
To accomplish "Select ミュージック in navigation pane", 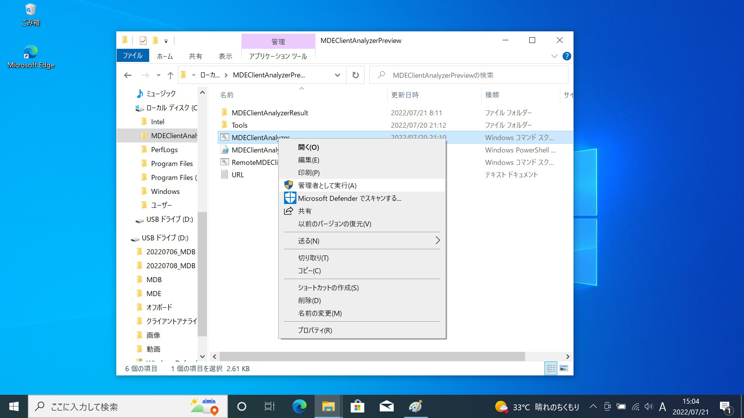I will 161,93.
